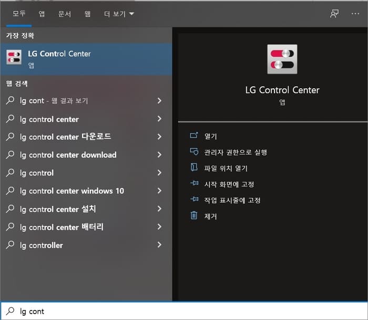Open the feedback person icon
The width and height of the screenshot is (368, 320).
pyautogui.click(x=334, y=14)
